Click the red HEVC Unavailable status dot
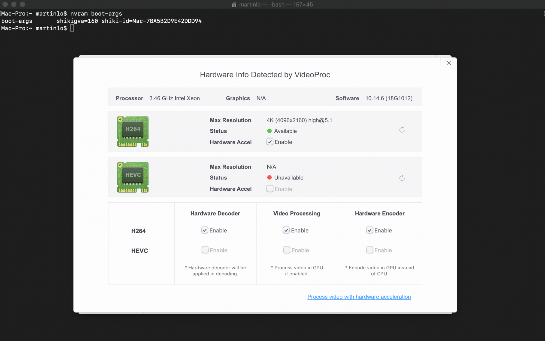 point(270,178)
